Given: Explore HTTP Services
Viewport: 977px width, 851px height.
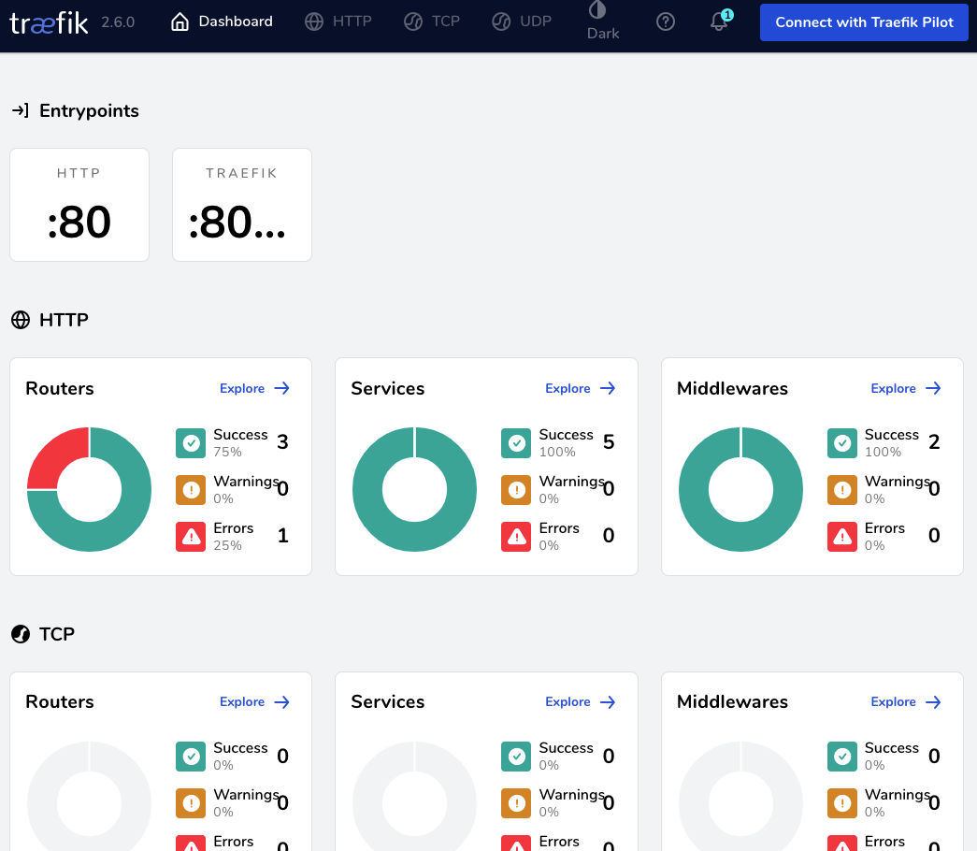Looking at the screenshot, I should (580, 388).
